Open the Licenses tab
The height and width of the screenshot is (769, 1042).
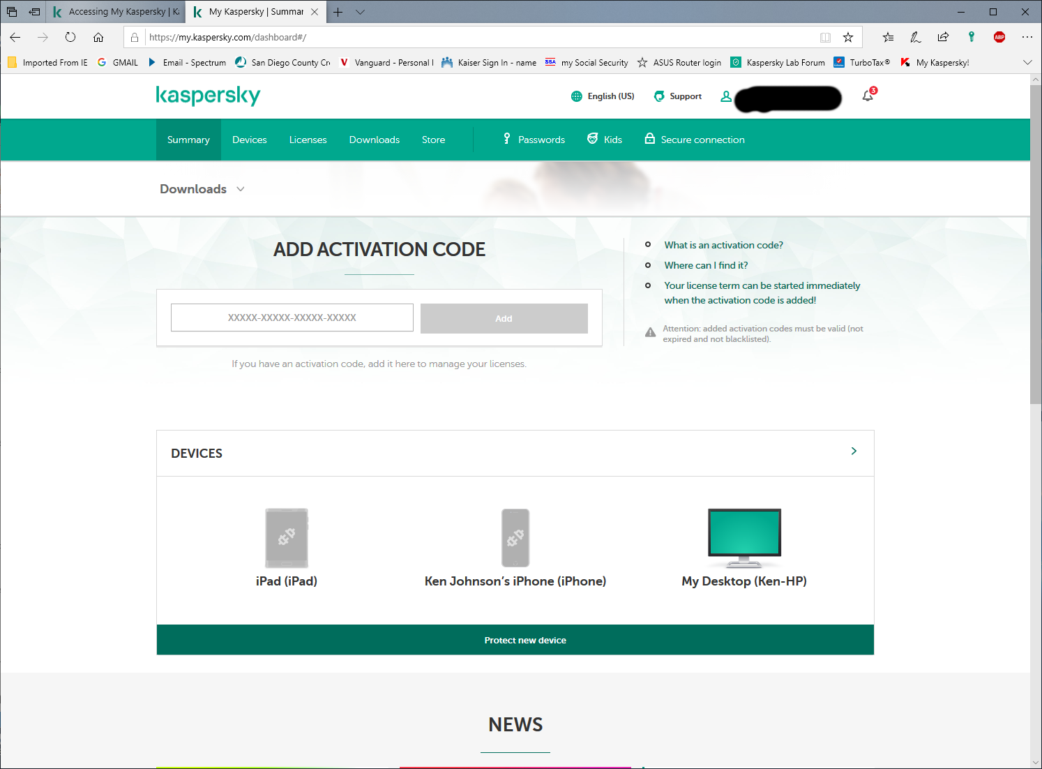point(308,140)
